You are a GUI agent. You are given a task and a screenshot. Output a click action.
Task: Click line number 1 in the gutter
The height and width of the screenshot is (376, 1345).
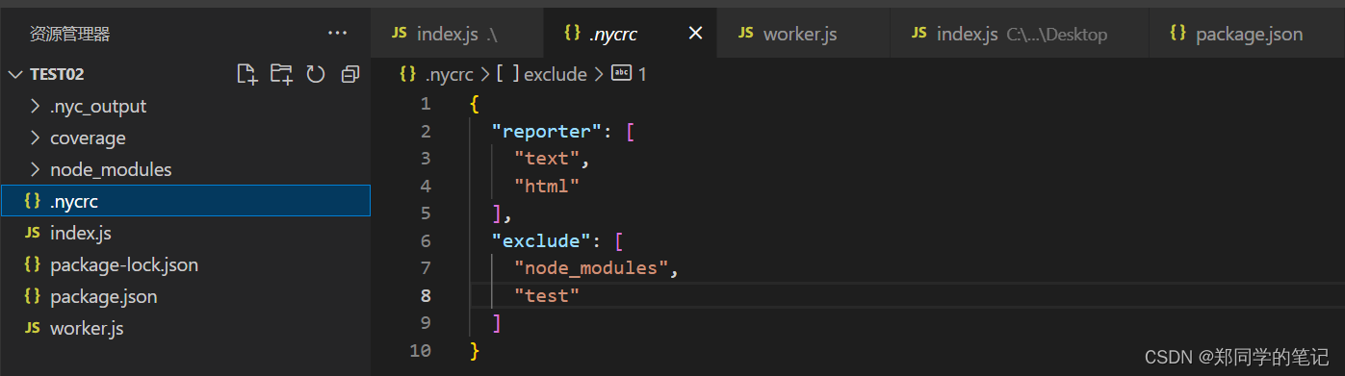coord(426,103)
